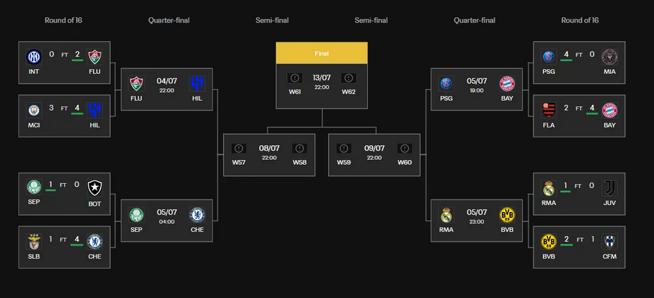Click the right Semi-final heading
The image size is (654, 298).
click(x=371, y=20)
